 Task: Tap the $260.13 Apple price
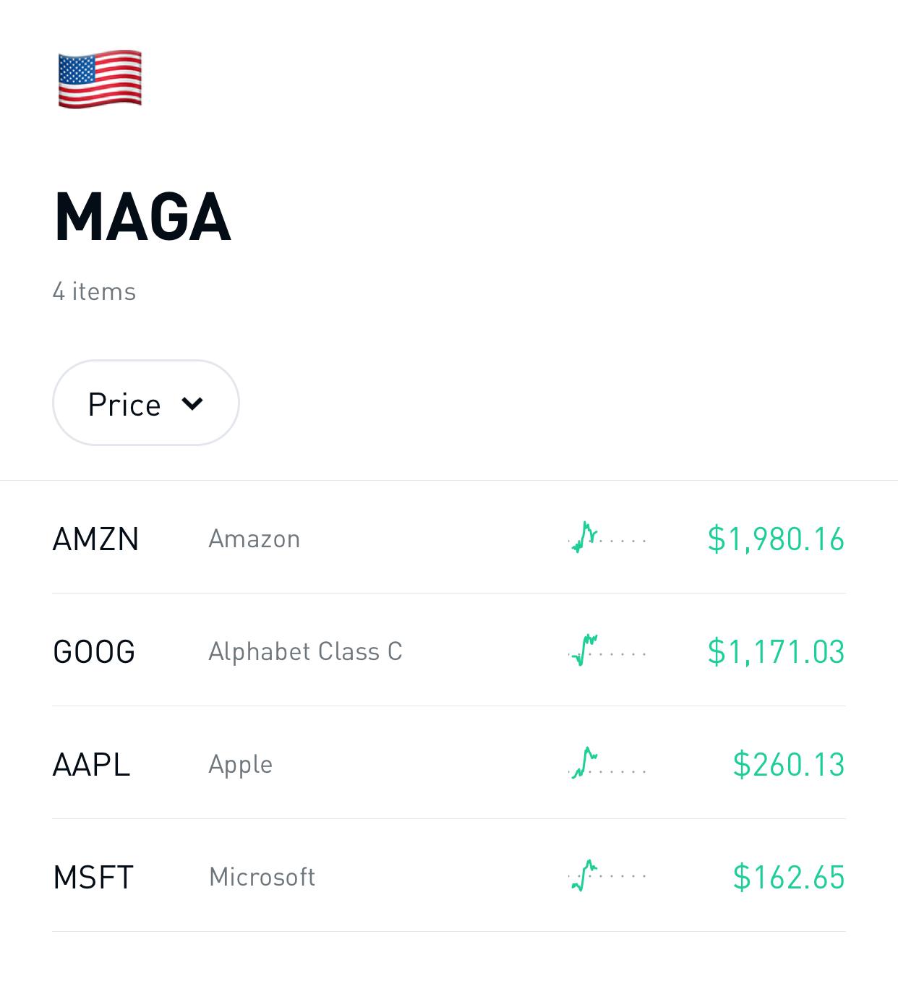pyautogui.click(x=789, y=765)
